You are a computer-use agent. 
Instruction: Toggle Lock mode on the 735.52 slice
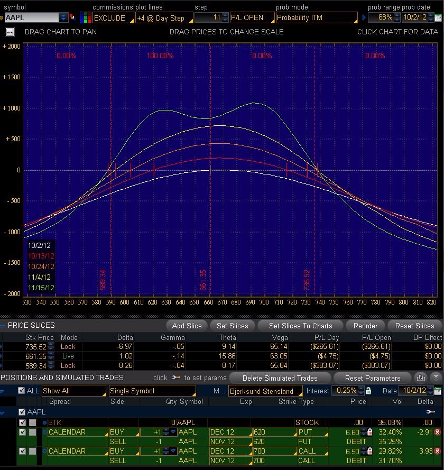pos(68,346)
